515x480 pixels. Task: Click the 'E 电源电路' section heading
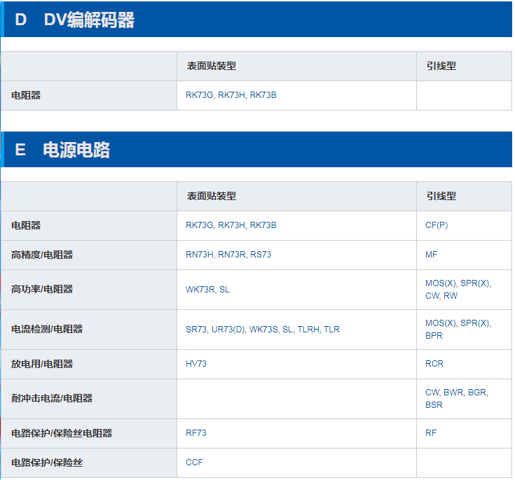[62, 150]
